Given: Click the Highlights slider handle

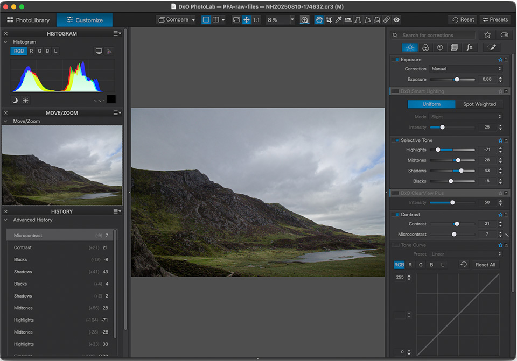Looking at the screenshot, I should 438,150.
